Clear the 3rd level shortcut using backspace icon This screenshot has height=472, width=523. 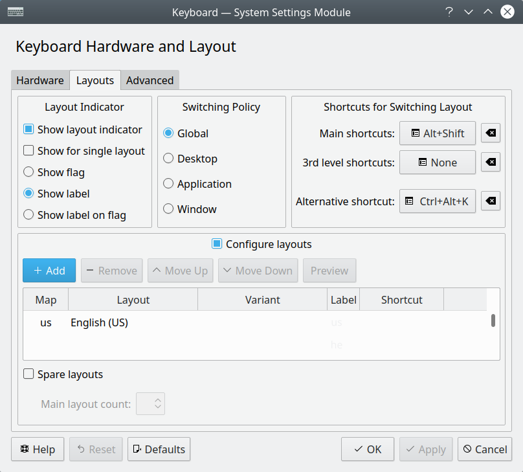[x=490, y=162]
